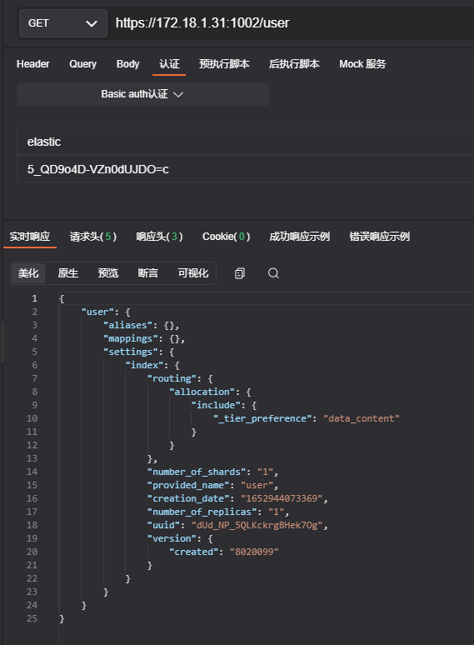Screen dimensions: 474x645
Task: Click the request URL field
Action: coord(292,23)
